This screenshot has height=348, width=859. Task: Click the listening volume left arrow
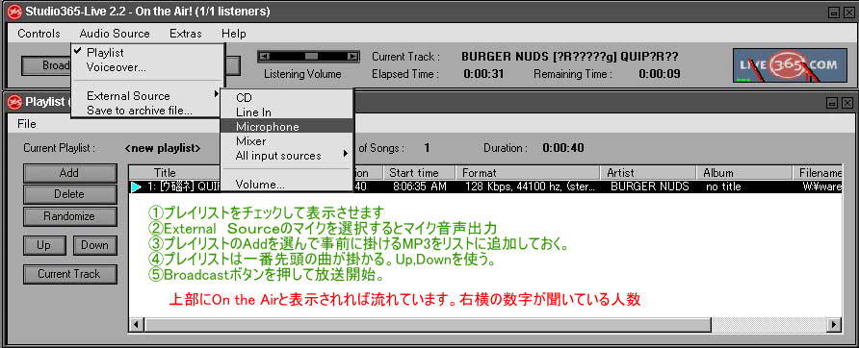(265, 57)
